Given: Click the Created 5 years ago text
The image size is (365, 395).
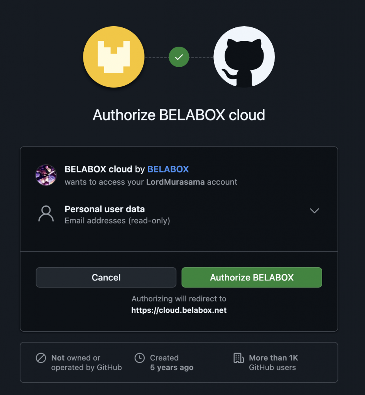Looking at the screenshot, I should click(x=172, y=363).
